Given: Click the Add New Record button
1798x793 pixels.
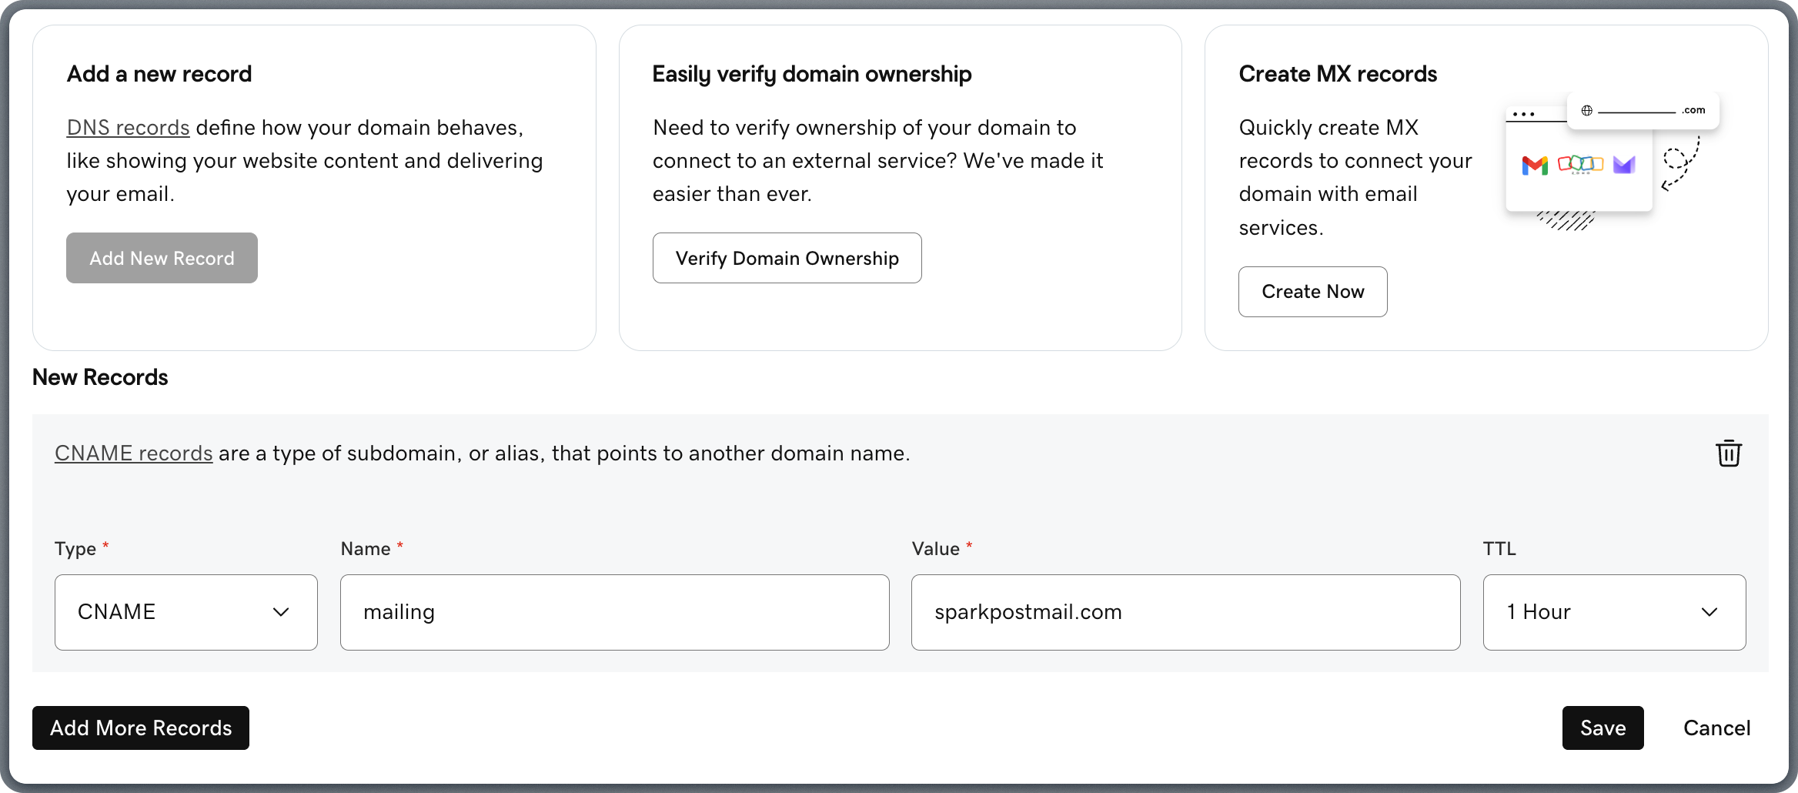Looking at the screenshot, I should coord(162,258).
